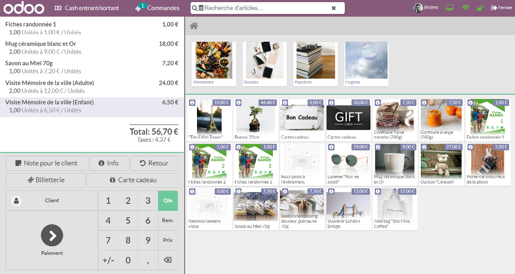Show info for Fiches randonnée 2 product
The height and width of the screenshot is (274, 515).
[192, 147]
